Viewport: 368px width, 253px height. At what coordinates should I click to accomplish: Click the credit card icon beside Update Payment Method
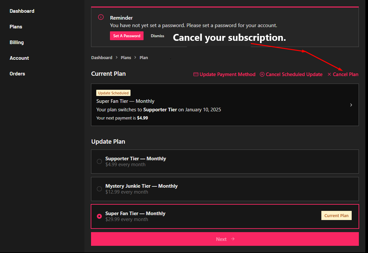point(196,74)
